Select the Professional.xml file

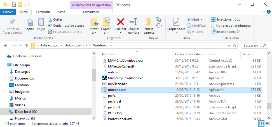[x=181, y=119]
